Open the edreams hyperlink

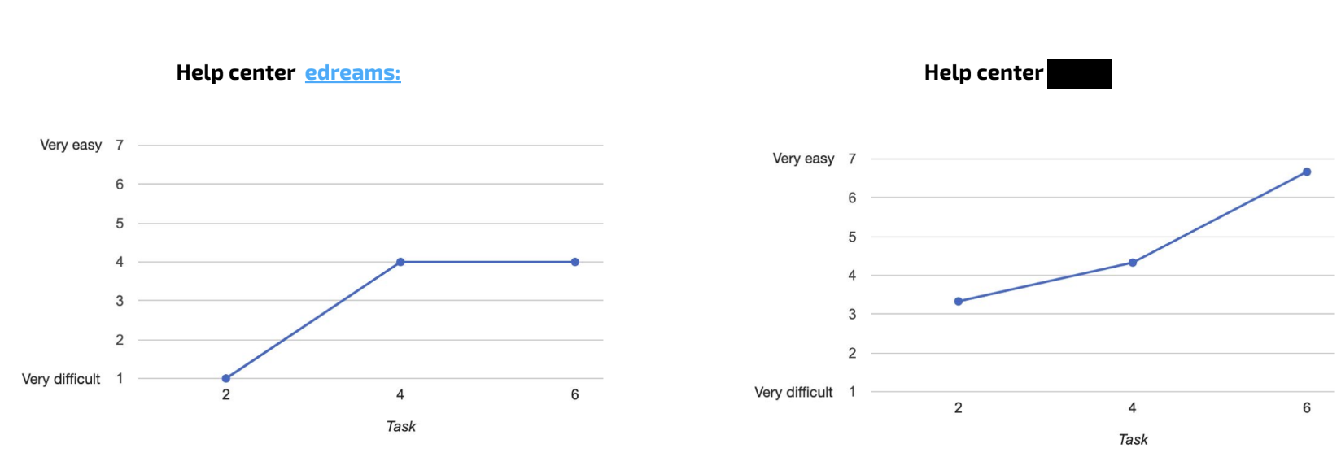(352, 73)
